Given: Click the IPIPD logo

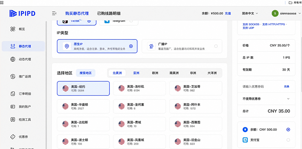Looking at the screenshot, I should tap(22, 14).
